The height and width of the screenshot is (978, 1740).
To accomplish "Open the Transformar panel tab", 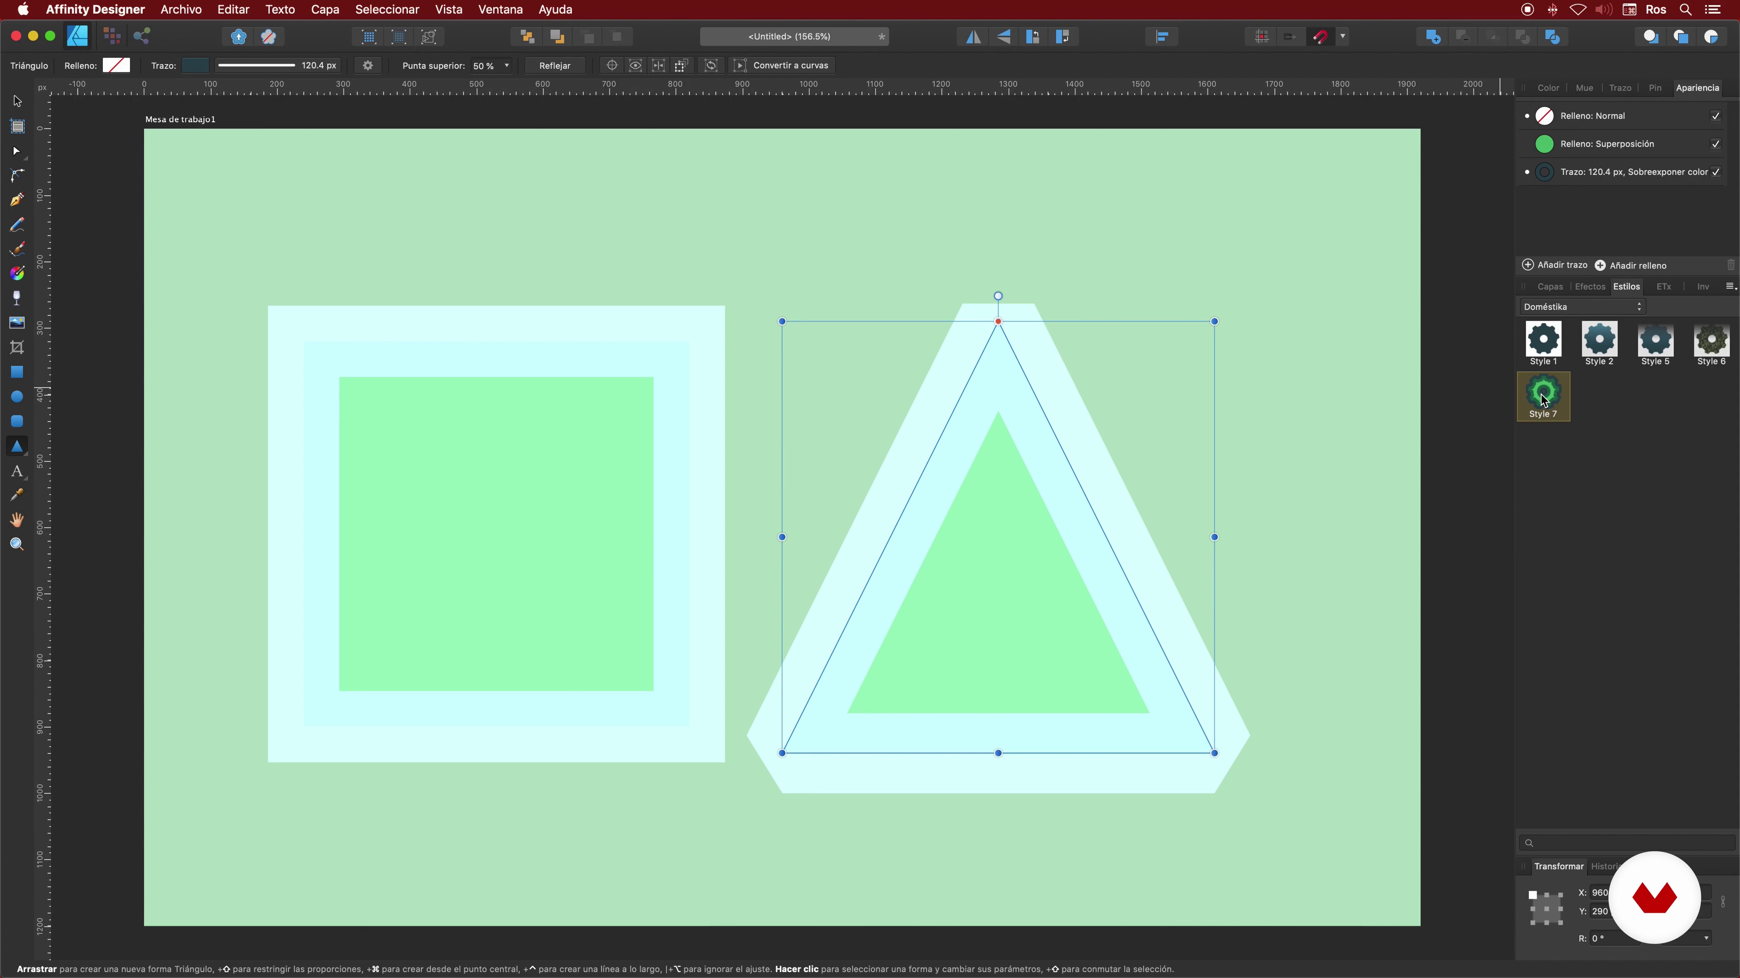I will 1558,866.
